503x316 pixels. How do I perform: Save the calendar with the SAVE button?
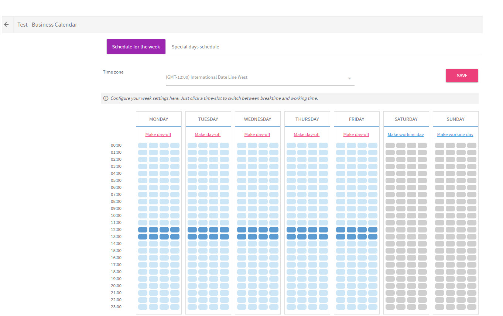point(462,75)
